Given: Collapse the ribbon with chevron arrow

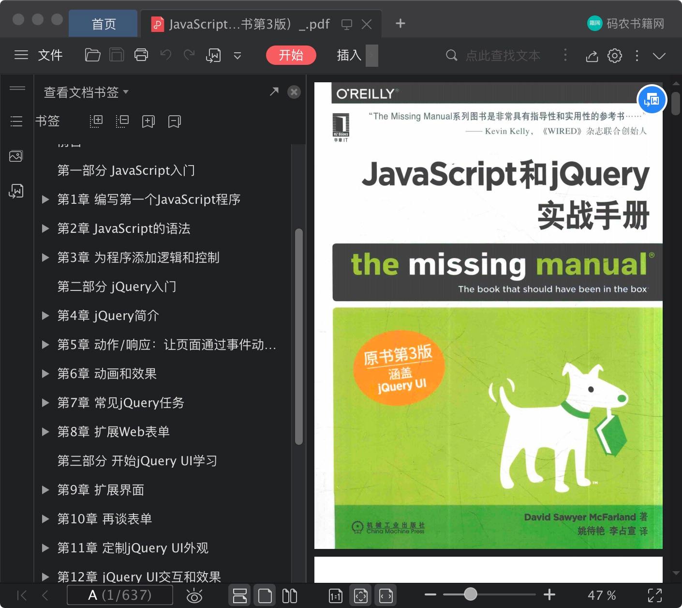Looking at the screenshot, I should (659, 56).
